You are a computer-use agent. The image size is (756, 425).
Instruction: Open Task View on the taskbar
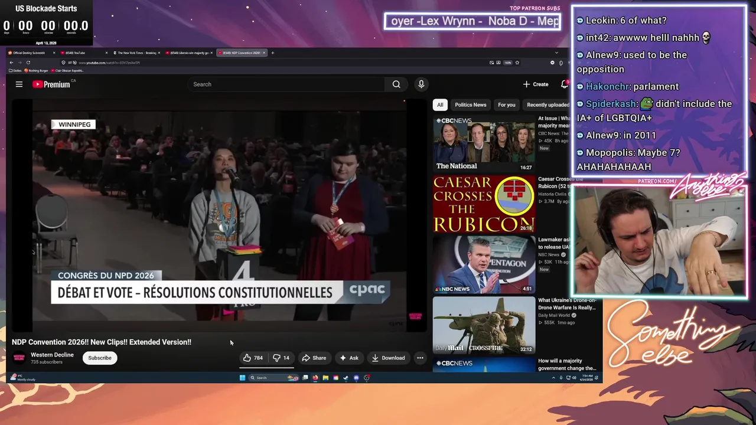[305, 378]
